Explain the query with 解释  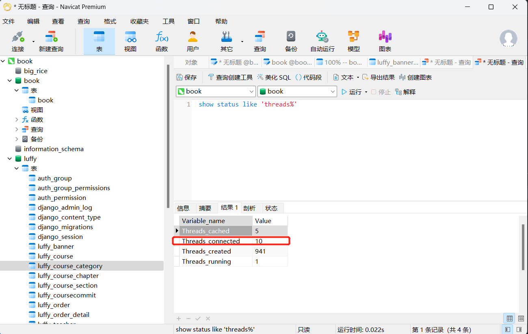(x=405, y=92)
